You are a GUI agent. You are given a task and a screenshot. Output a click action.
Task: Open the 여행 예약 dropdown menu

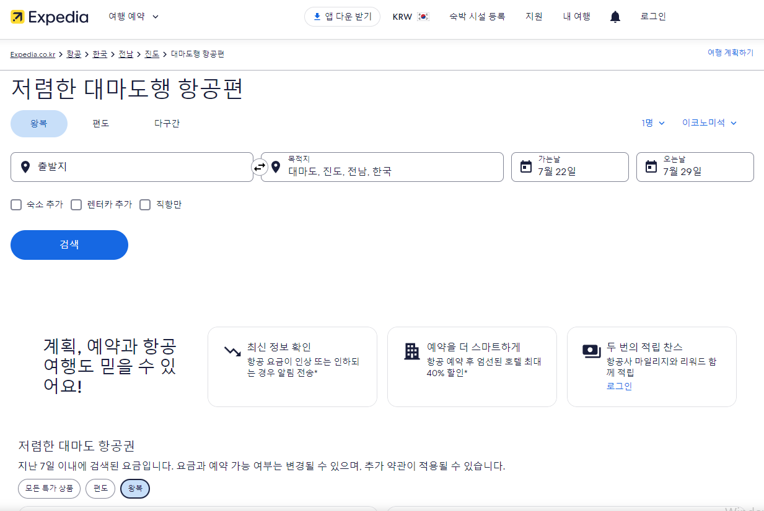pos(133,17)
